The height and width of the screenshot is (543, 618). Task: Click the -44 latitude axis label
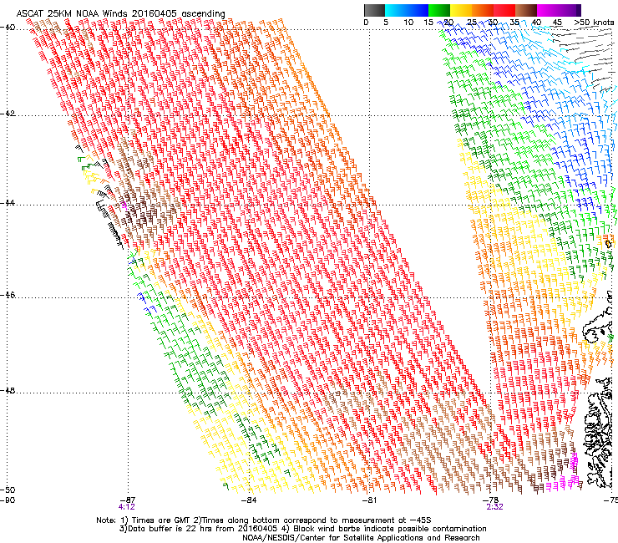8,203
